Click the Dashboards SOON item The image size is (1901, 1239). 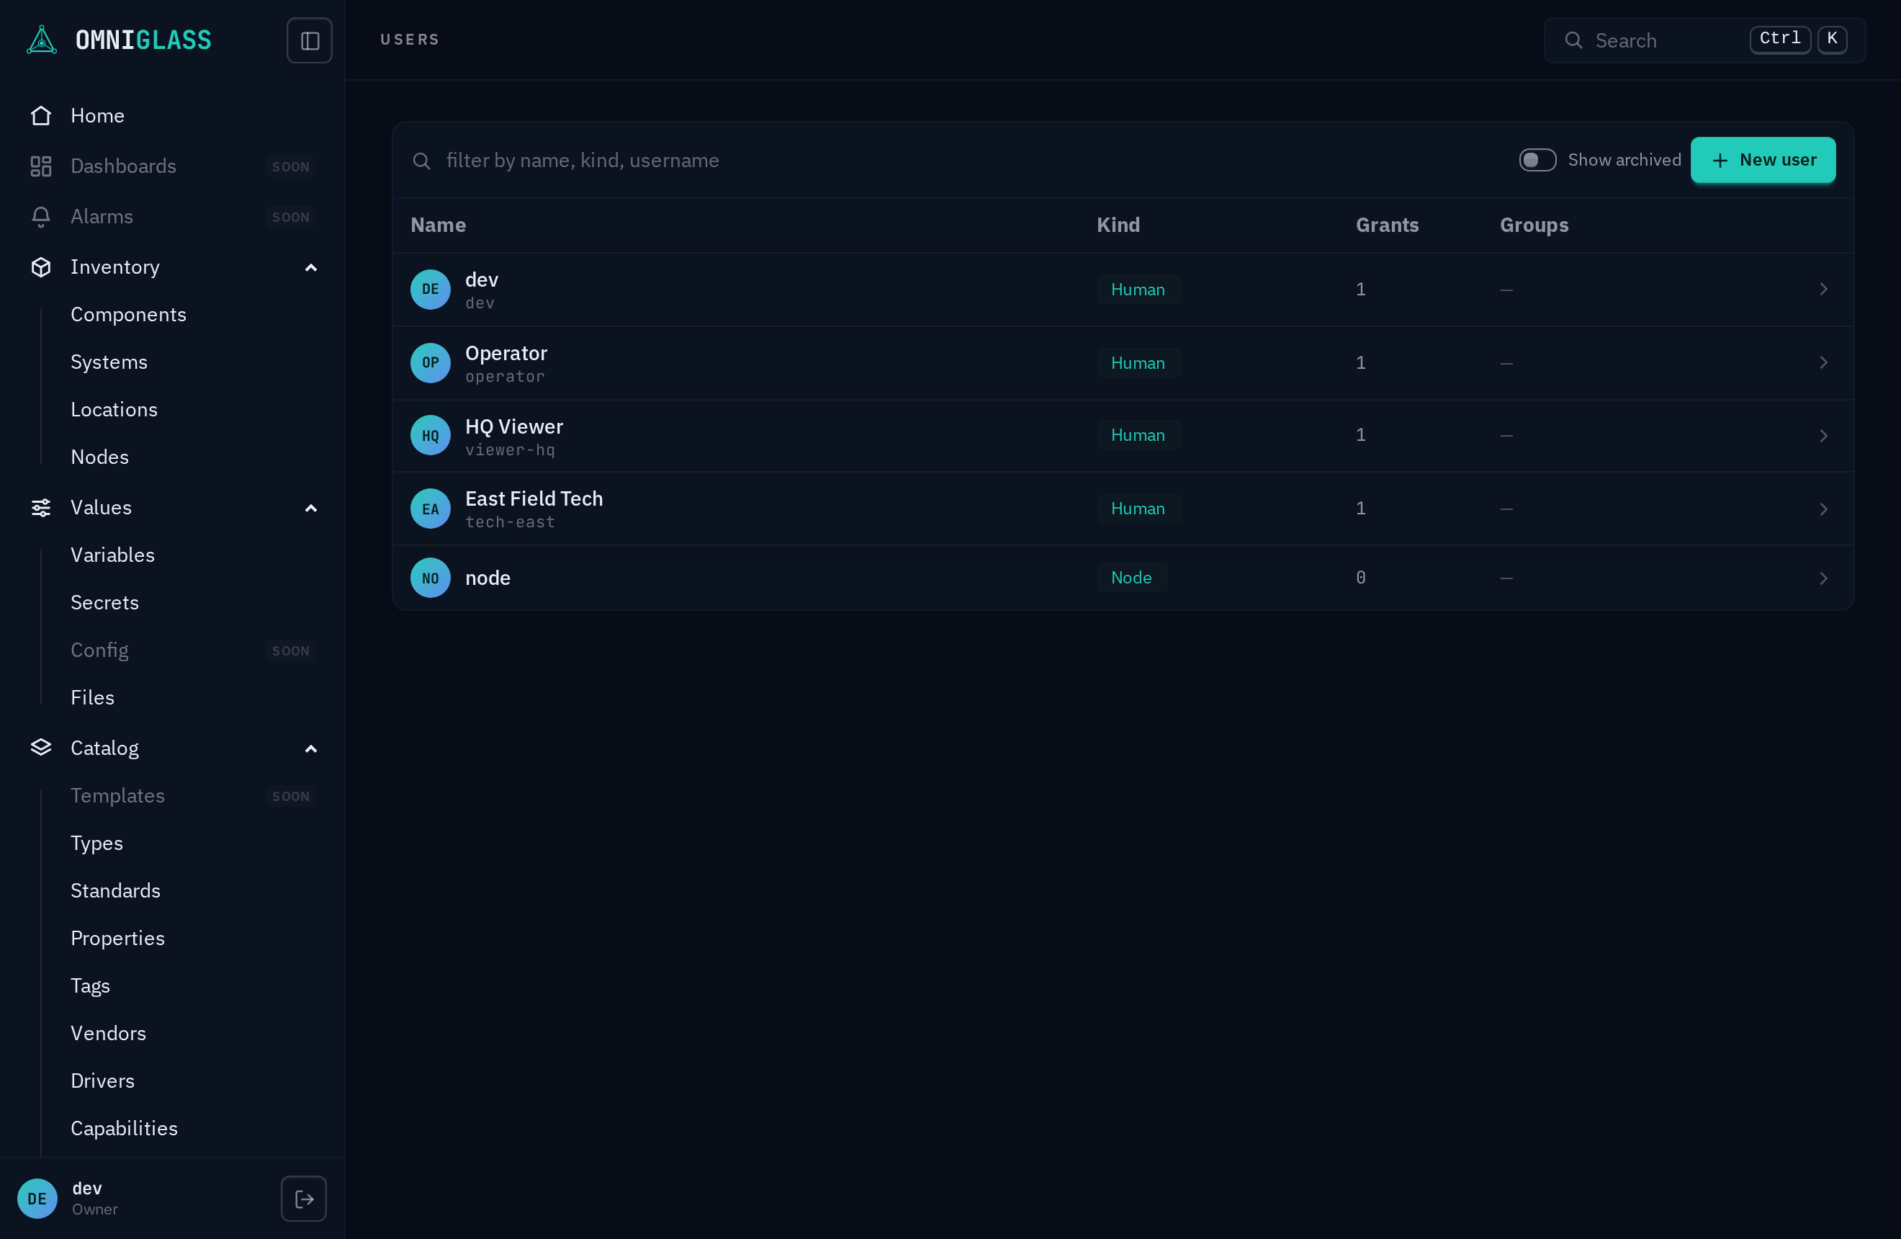pyautogui.click(x=173, y=166)
